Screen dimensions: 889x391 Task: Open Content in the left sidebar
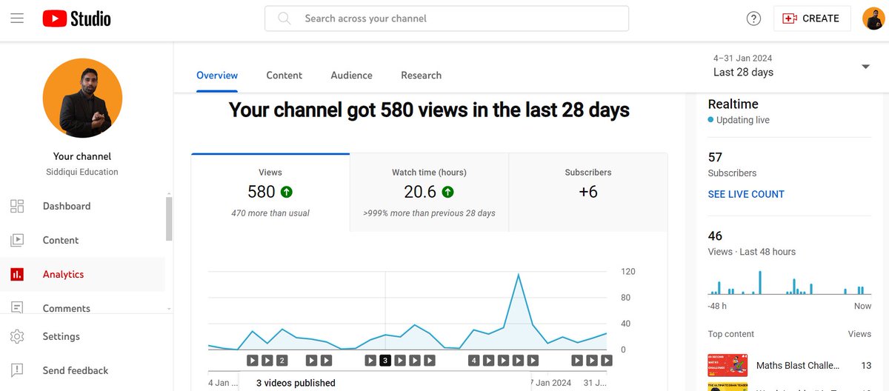[82, 240]
